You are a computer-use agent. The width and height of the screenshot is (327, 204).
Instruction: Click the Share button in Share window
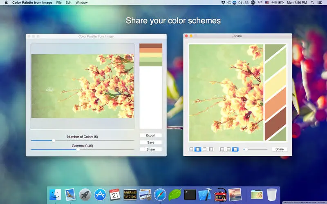point(280,149)
